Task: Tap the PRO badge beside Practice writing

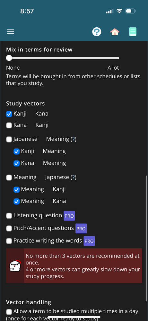Action: [x=89, y=241]
